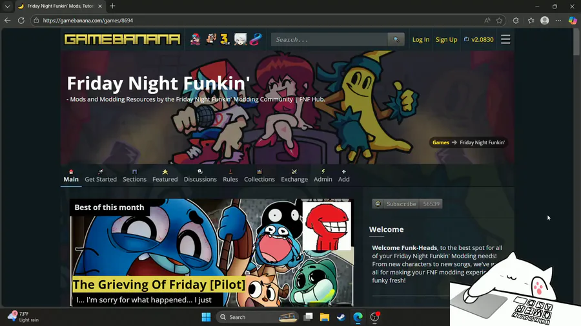Close the Friday Night Funkin' browser tab
581x326 pixels.
point(100,6)
